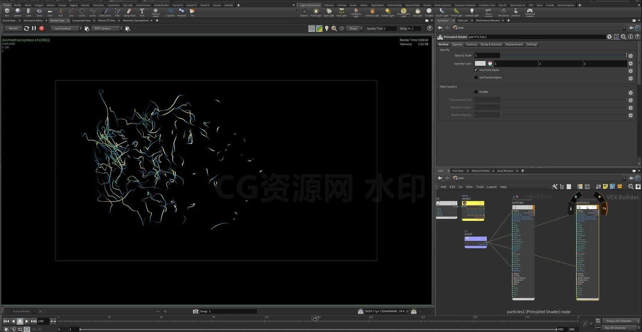Pick the Torus shelf tool

(39, 12)
